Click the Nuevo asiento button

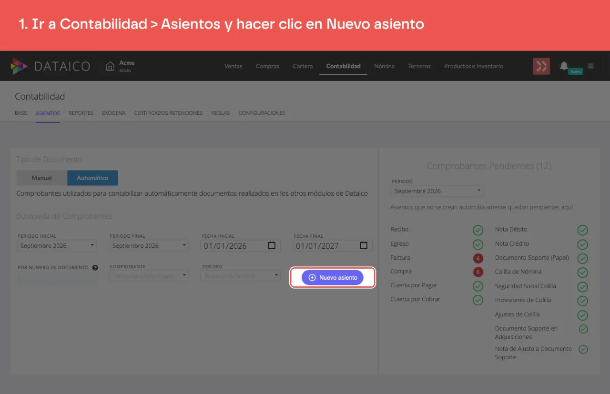point(333,278)
